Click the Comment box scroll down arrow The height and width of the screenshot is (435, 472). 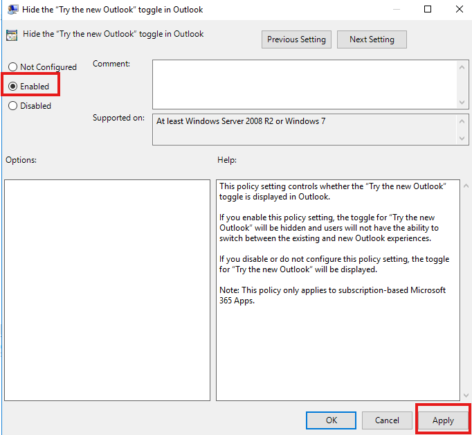pos(462,103)
